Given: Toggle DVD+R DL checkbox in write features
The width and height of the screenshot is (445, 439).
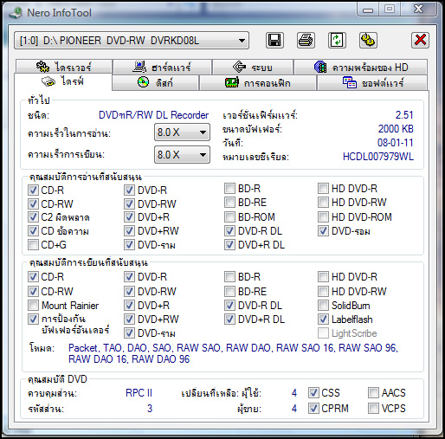Looking at the screenshot, I should click(x=229, y=319).
